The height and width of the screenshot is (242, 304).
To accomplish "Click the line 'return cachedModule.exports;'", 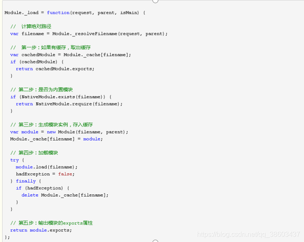I will [55, 69].
